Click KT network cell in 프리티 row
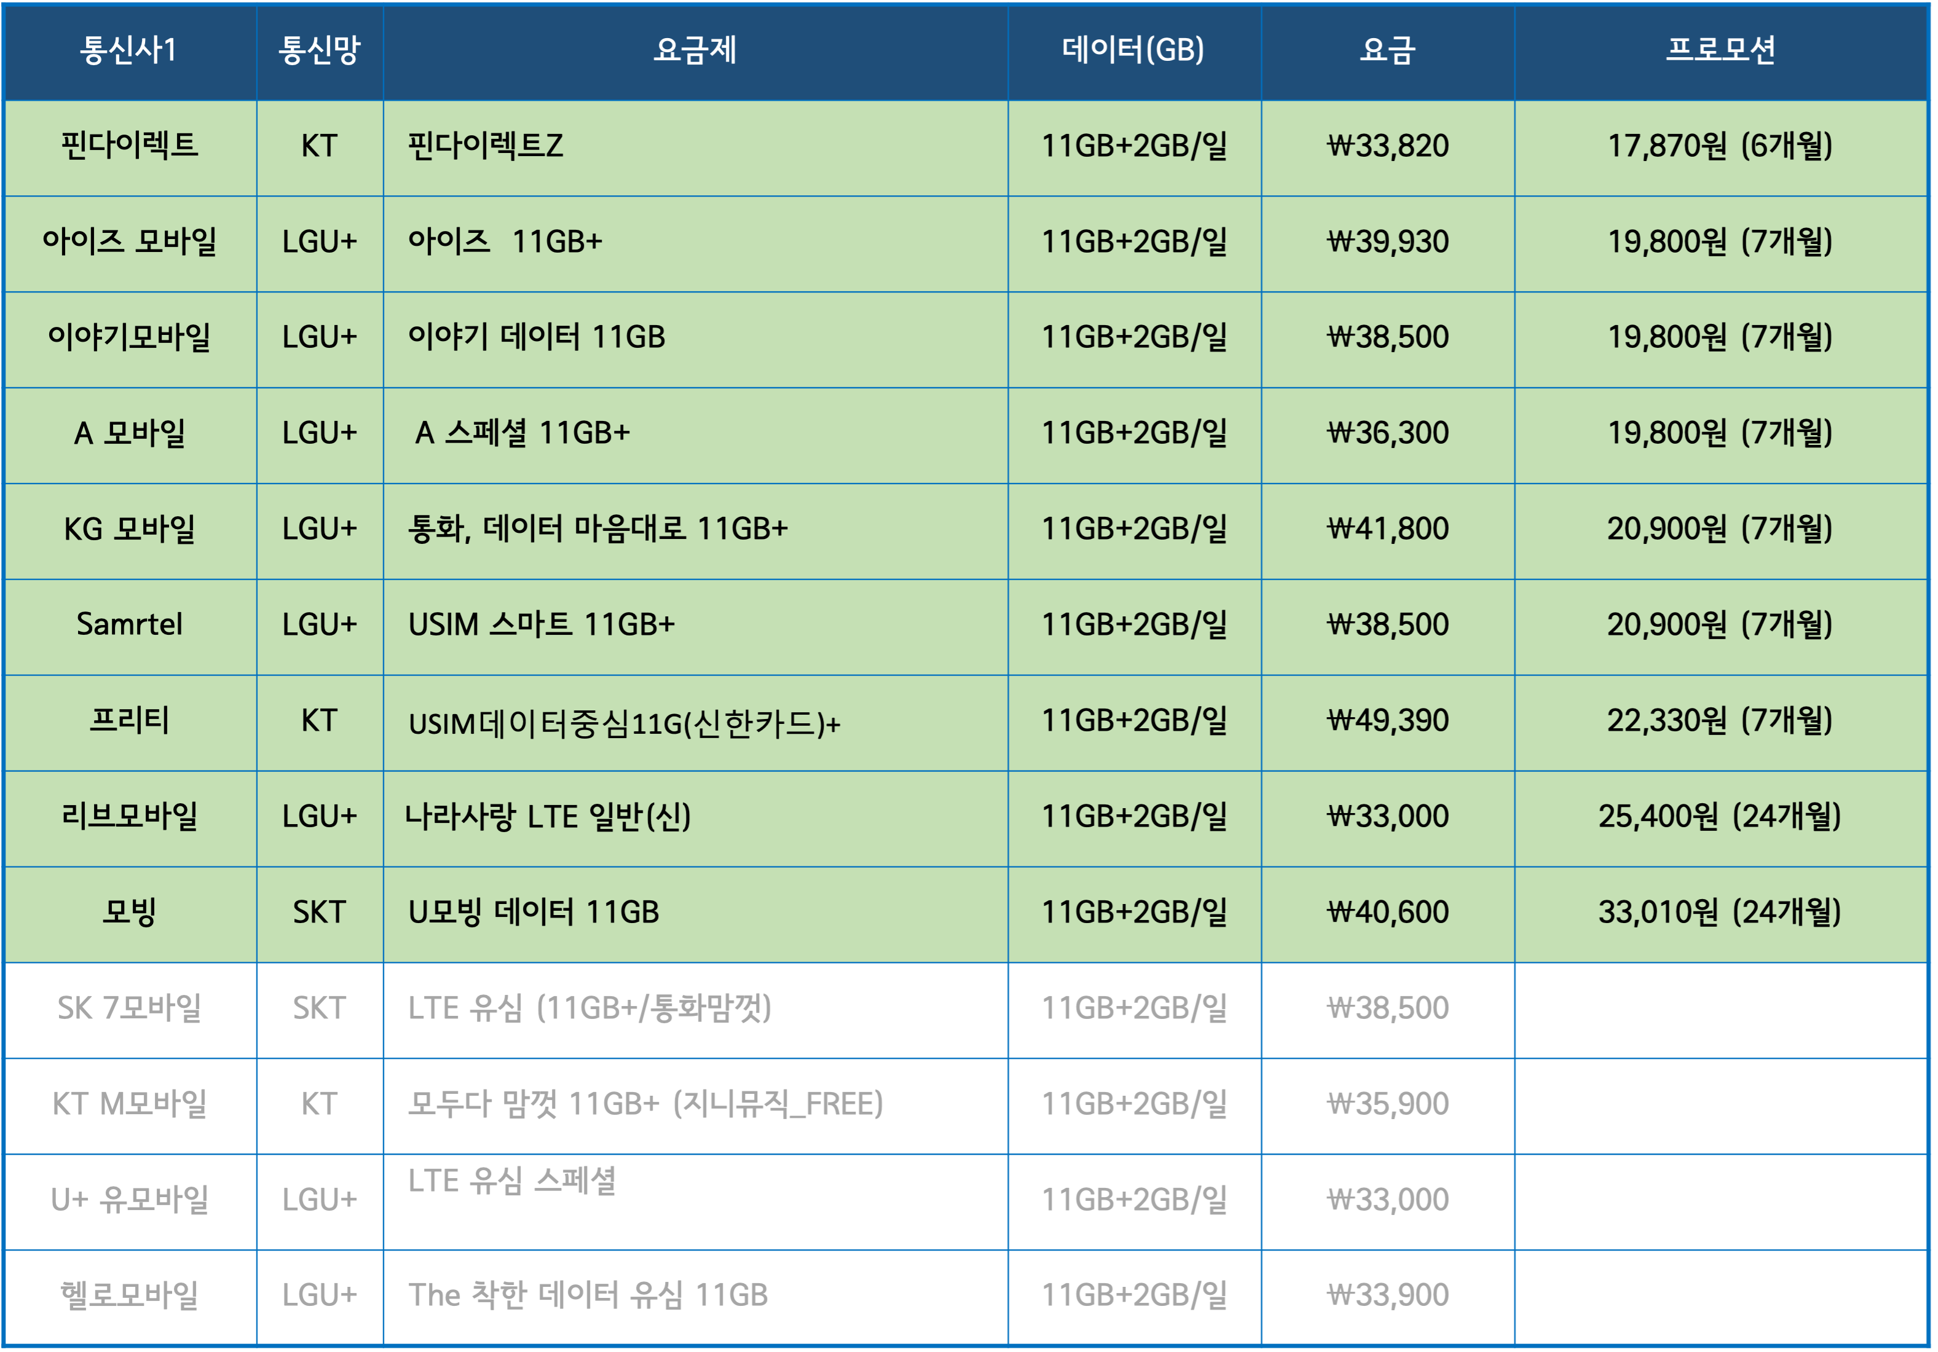Viewport: 1938px width, 1352px height. point(320,723)
